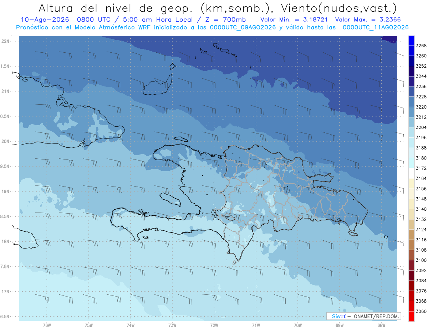
Task: Click the "75W" longitude label
Action: [89, 325]
